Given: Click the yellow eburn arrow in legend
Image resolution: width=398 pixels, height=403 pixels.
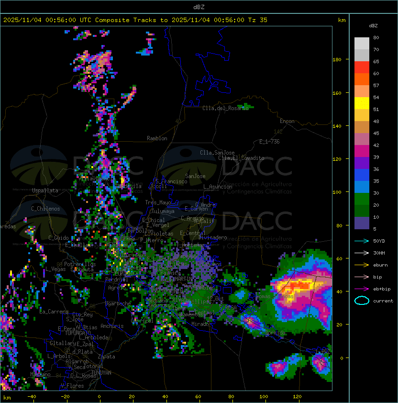Looking at the screenshot, I should (x=362, y=265).
